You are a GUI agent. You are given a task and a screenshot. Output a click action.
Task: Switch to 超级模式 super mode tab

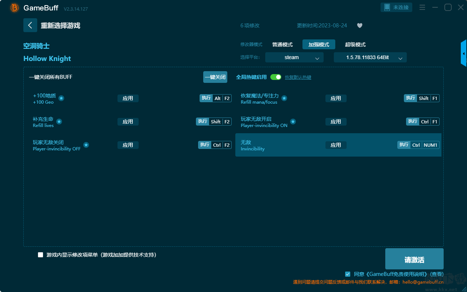coord(355,45)
